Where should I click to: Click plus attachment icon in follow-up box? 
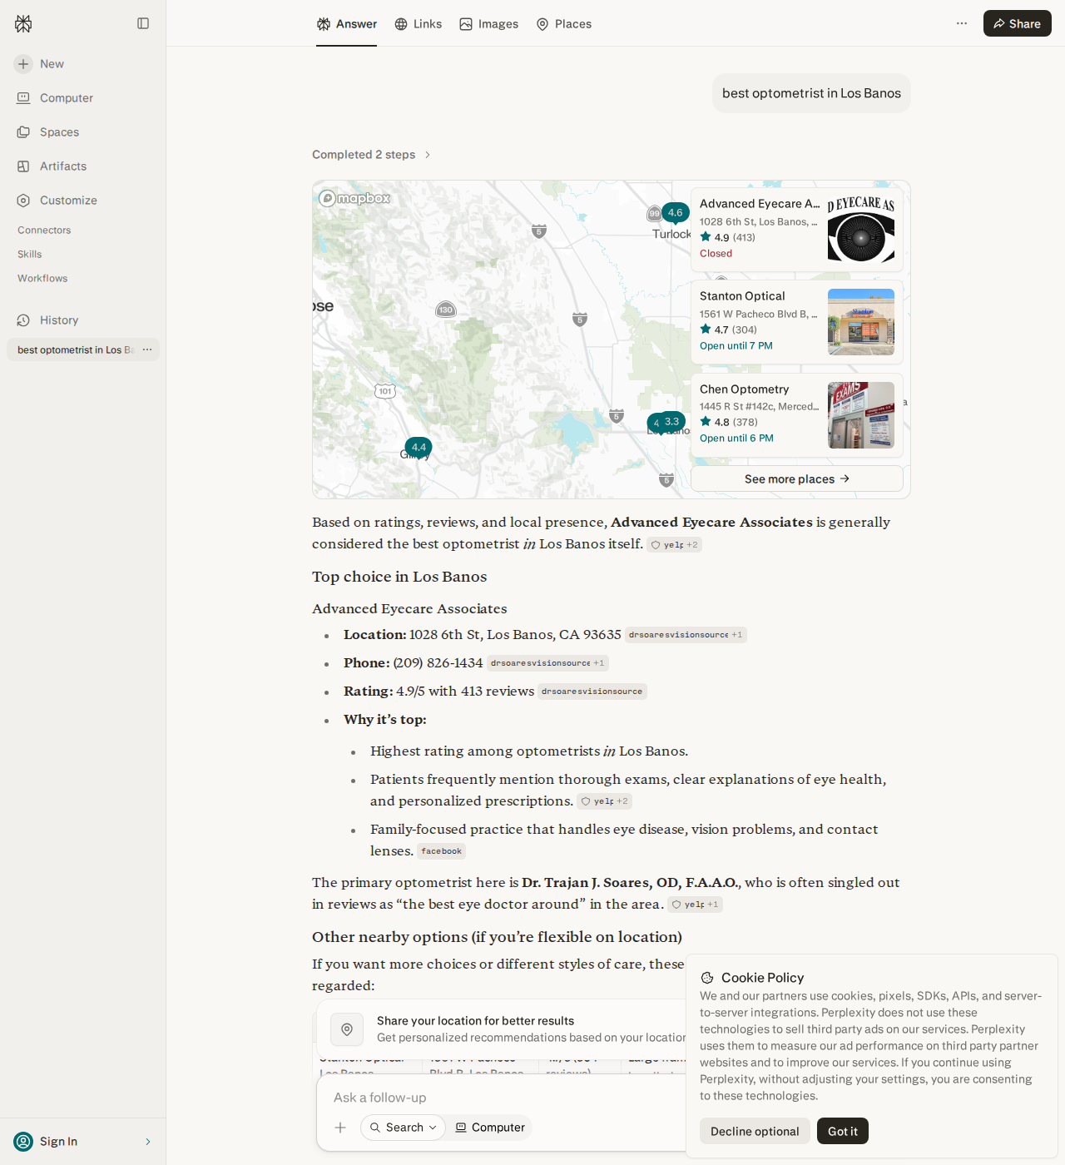[340, 1128]
